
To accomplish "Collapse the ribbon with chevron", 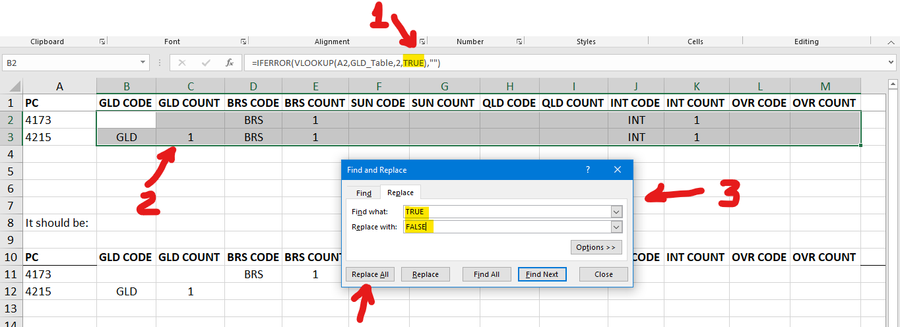I will (x=892, y=42).
